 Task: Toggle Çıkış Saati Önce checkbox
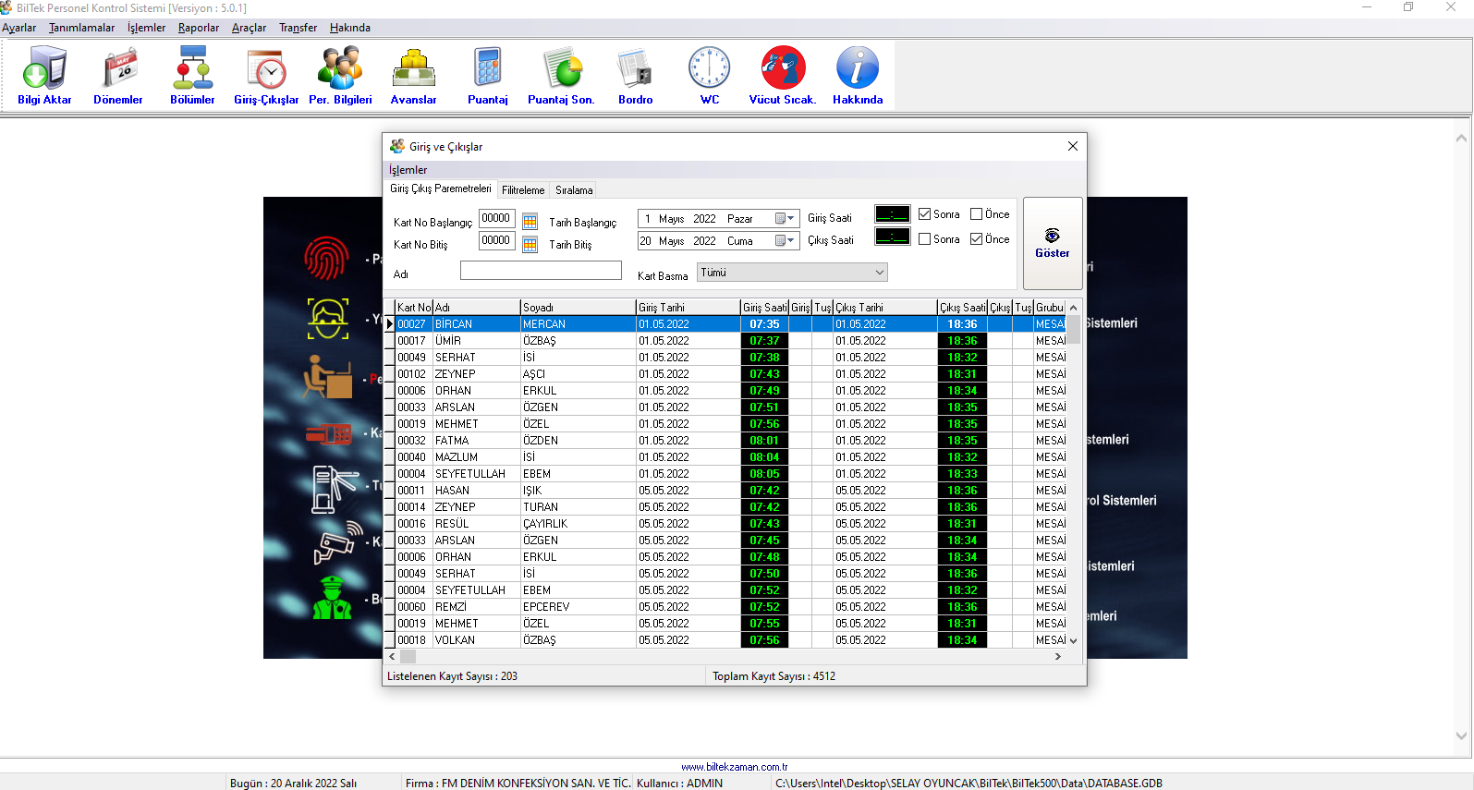[976, 239]
